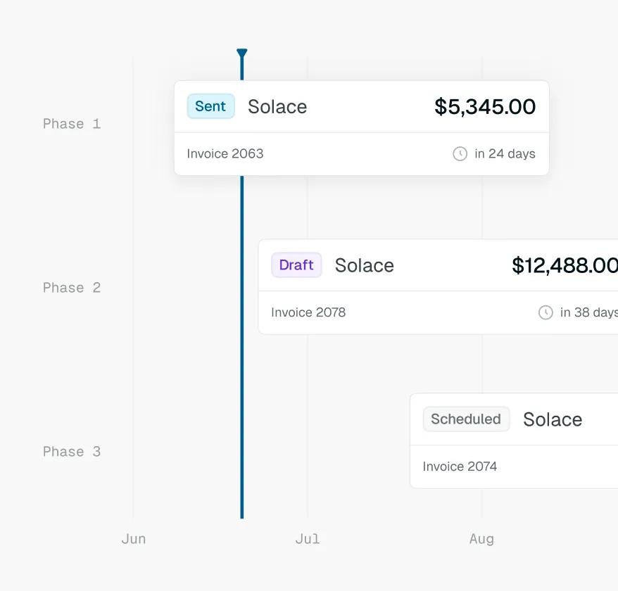Click the $5,345.00 amount

pyautogui.click(x=485, y=107)
